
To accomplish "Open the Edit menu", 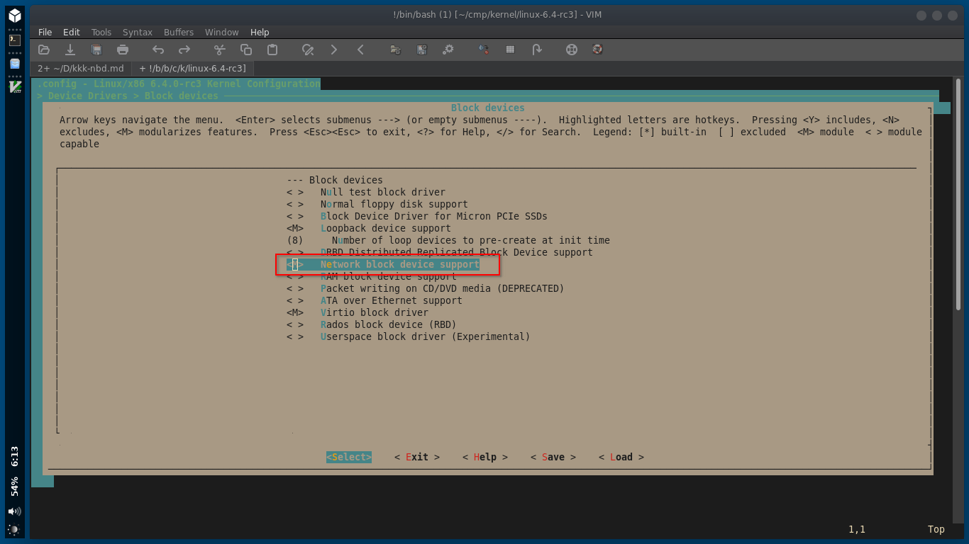I will pos(72,32).
